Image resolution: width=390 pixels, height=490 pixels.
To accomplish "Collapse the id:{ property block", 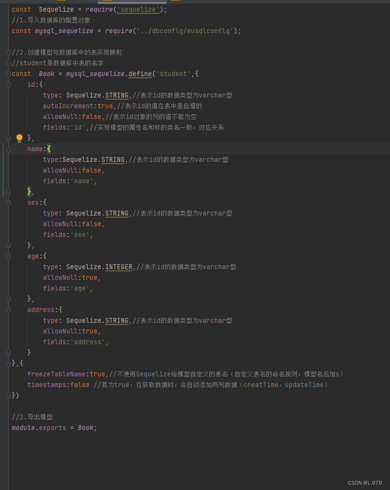I will 8,85.
